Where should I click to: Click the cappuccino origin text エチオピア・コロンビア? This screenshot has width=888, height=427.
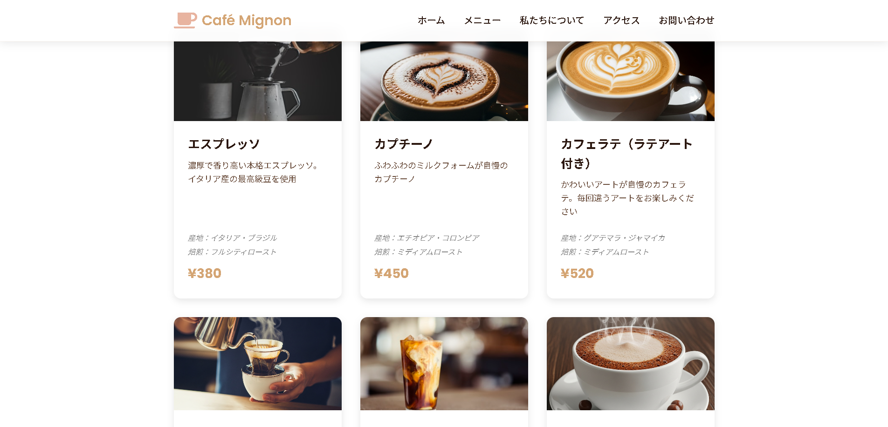pos(438,238)
